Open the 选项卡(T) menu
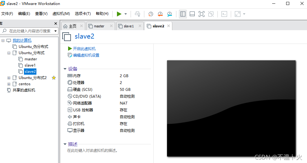The width and height of the screenshot is (307, 163). pyautogui.click(x=83, y=13)
